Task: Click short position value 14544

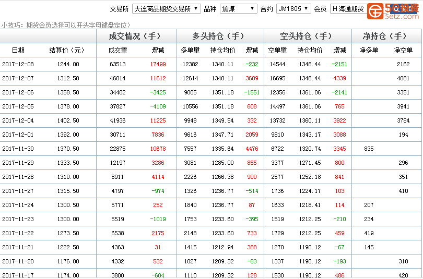Action: click(277, 64)
